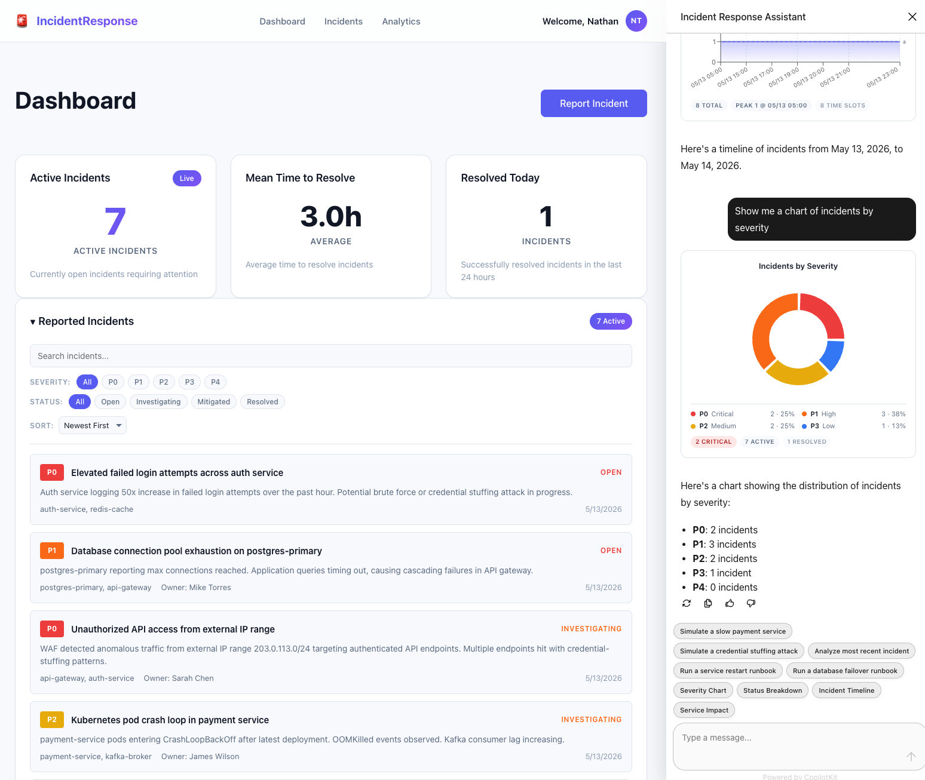Screen dimensions: 925x780
Task: Filter severity by P0 chip
Action: (113, 382)
